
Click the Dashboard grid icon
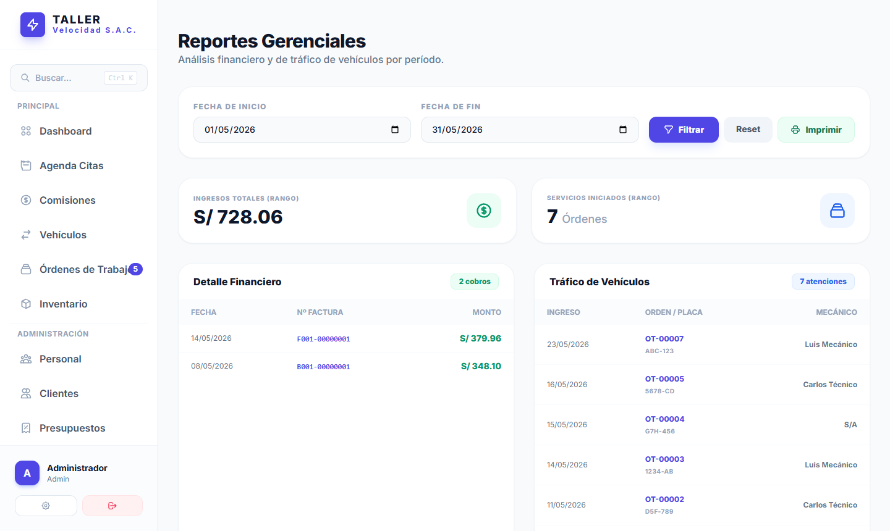(26, 131)
